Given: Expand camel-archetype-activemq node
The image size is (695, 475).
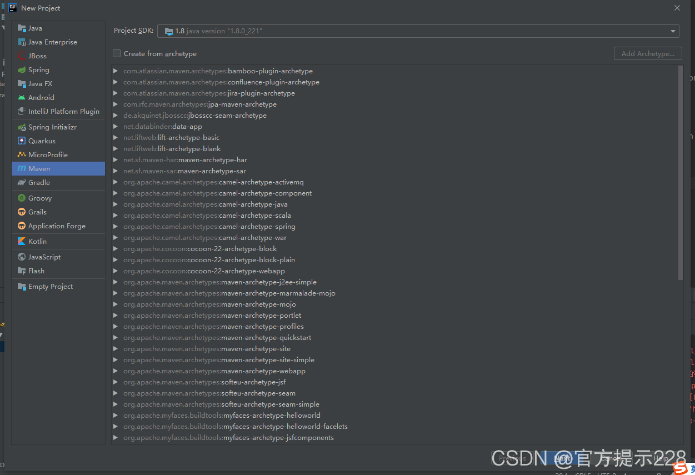Looking at the screenshot, I should click(x=116, y=182).
